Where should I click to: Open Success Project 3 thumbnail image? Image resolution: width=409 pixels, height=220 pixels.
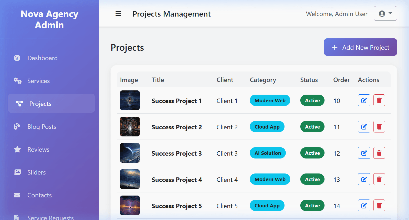tap(130, 153)
